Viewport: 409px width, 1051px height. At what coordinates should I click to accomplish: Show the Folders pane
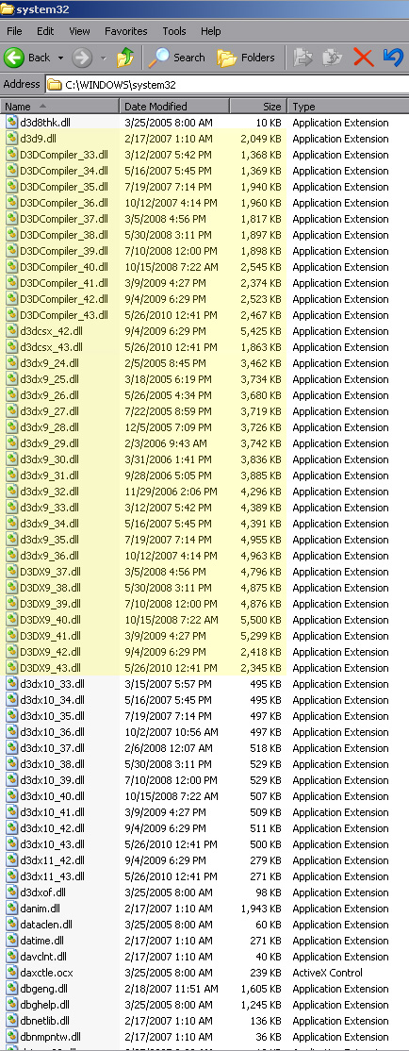pos(246,58)
